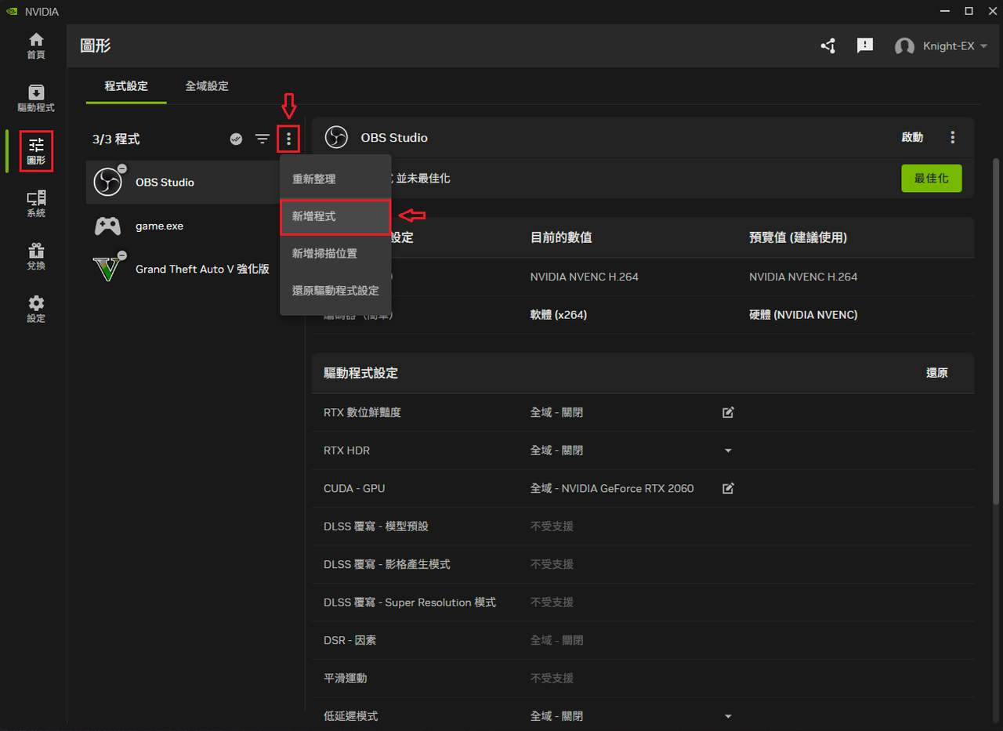Click the share icon in the header
The image size is (1003, 731).
click(x=827, y=45)
